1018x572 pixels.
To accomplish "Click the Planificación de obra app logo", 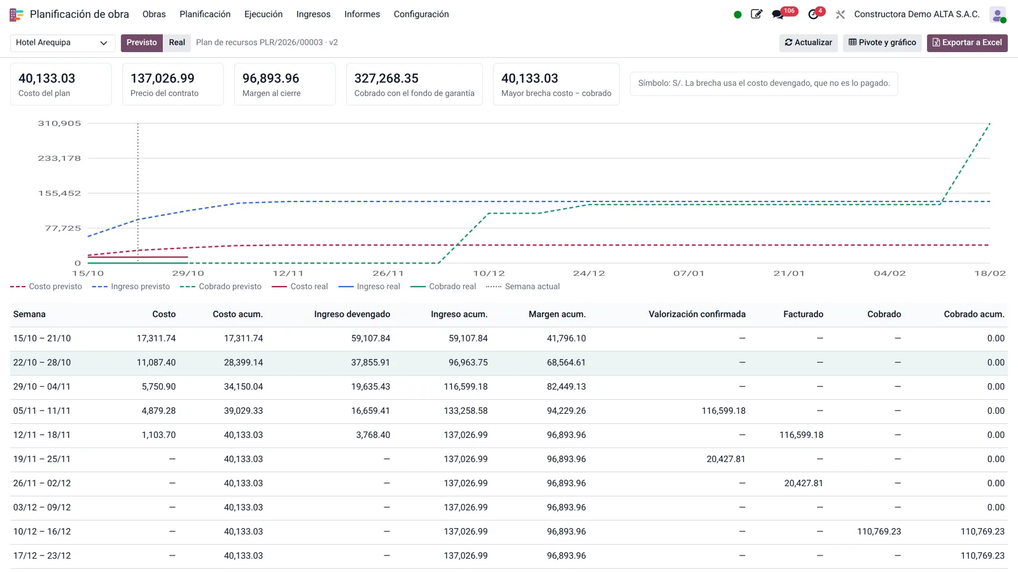I will pos(17,14).
